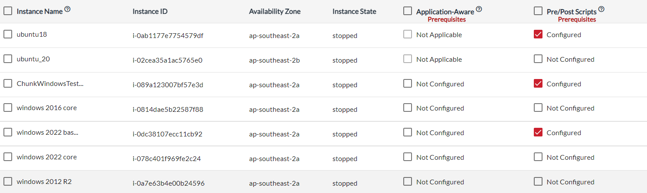Select the windows 2012 R2 instance checkbox

pyautogui.click(x=8, y=181)
